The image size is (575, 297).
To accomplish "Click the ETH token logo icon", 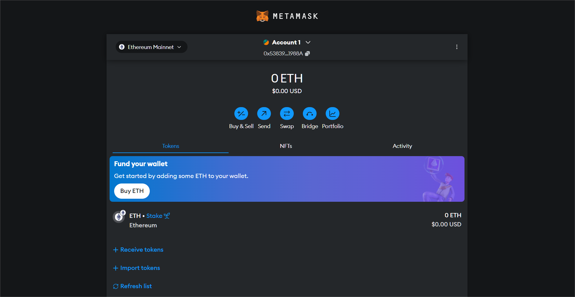I will click(x=119, y=217).
